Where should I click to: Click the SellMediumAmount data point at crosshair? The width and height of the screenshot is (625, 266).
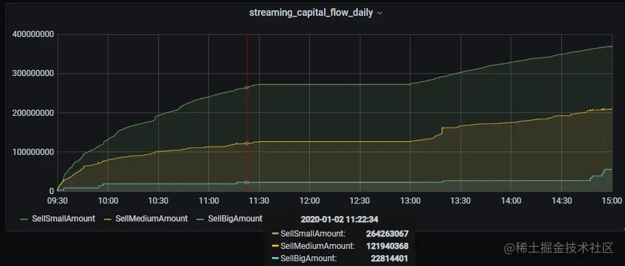pos(247,143)
